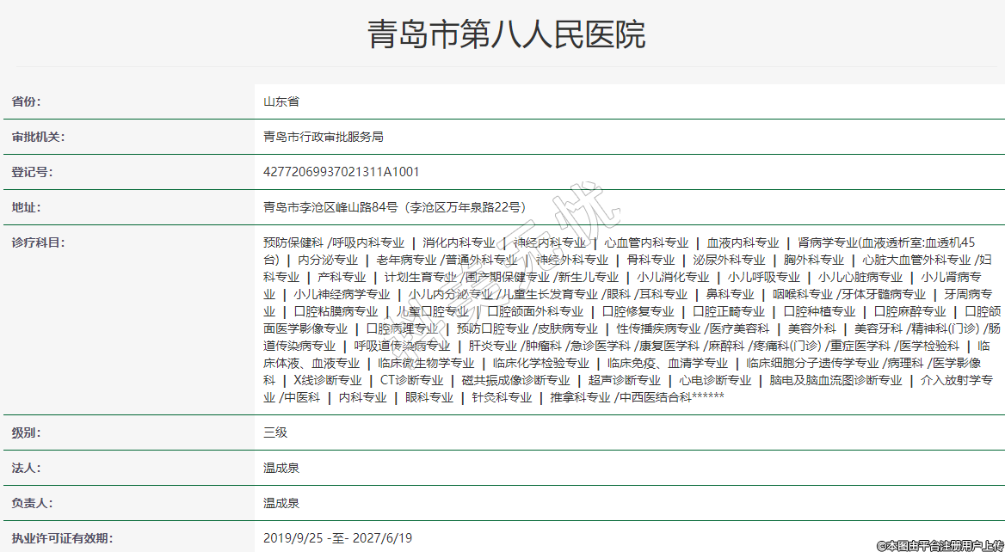Click the 心血管内科专业 department entry

point(646,242)
